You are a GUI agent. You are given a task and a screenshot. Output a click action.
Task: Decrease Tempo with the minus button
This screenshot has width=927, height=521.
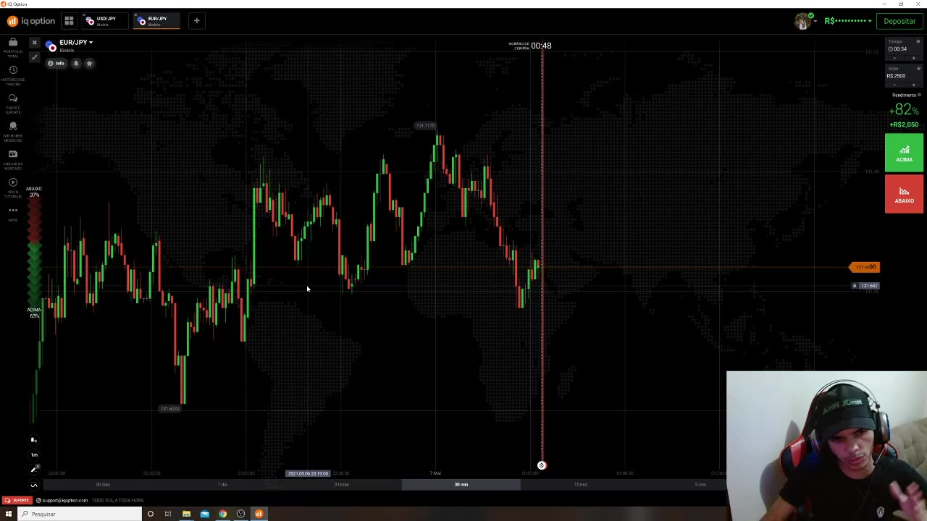coord(894,57)
